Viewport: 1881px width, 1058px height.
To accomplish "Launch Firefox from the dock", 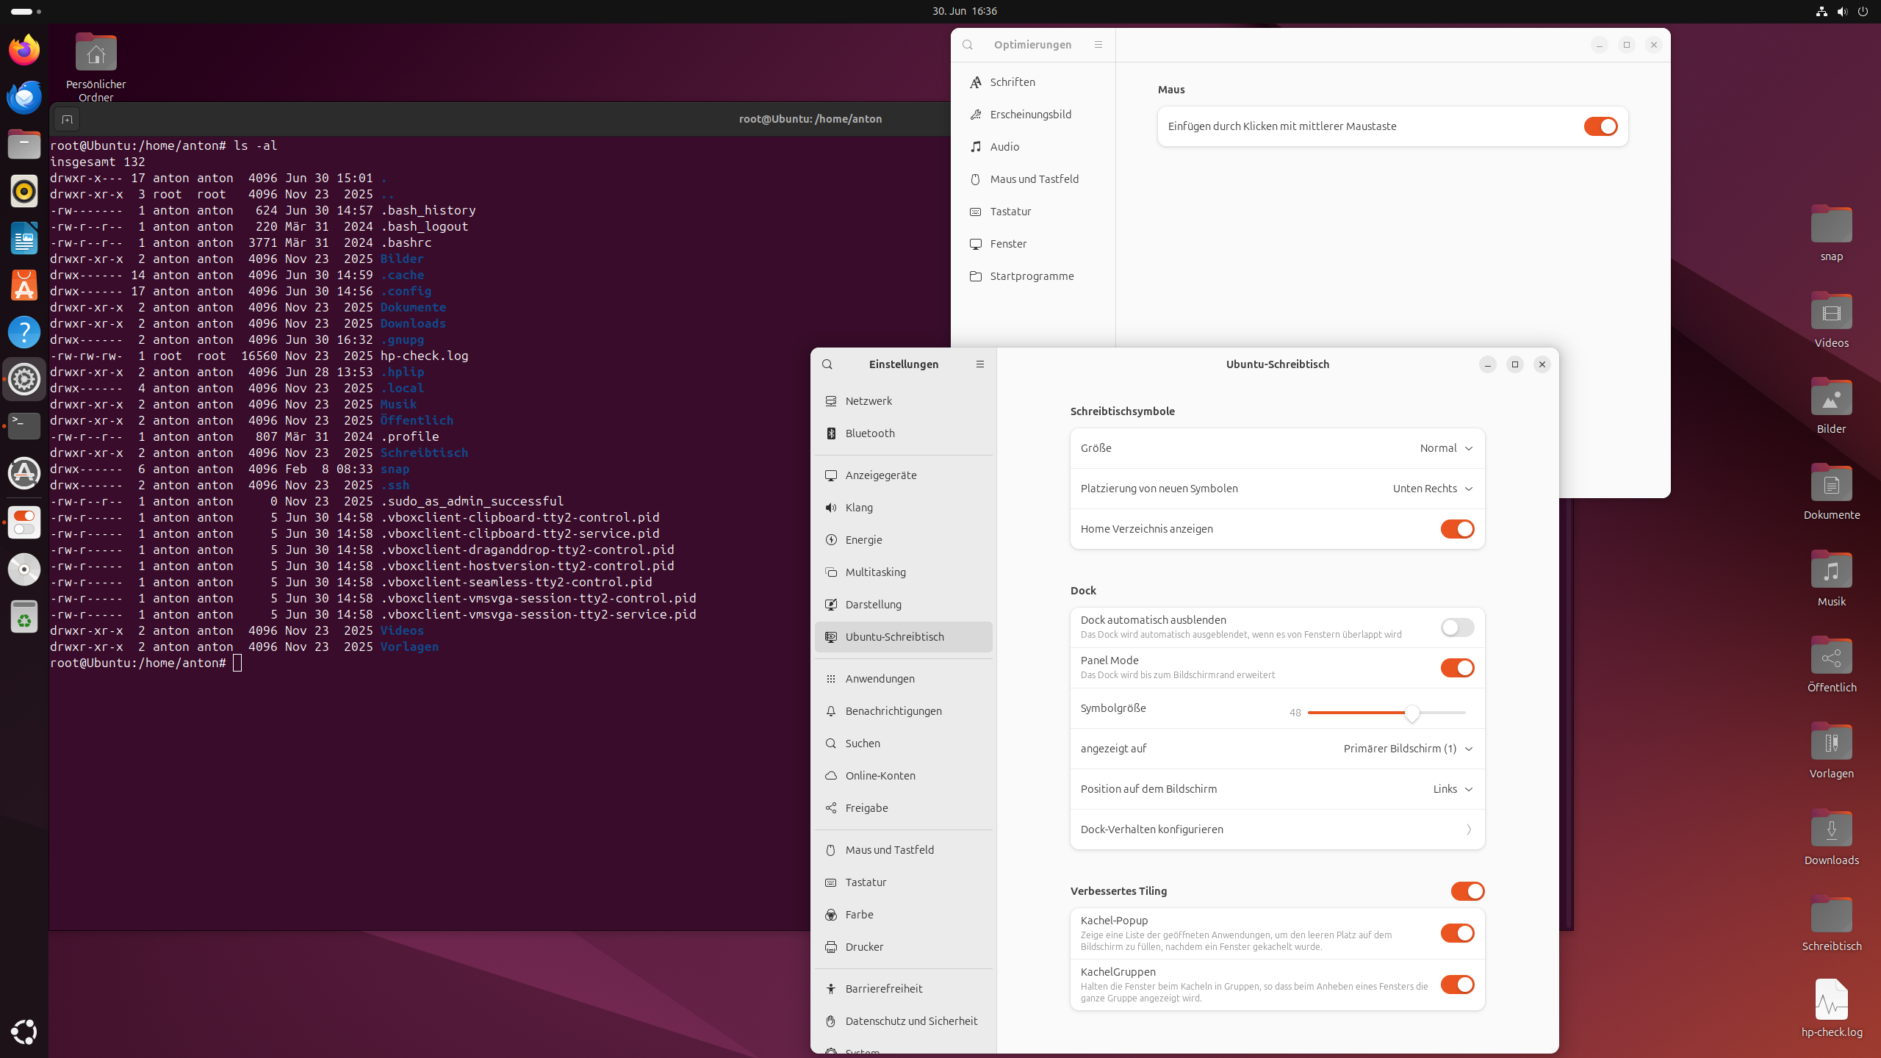I will [x=24, y=50].
